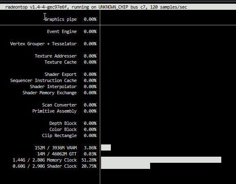Select the '14M / 46062M GTT' text
Viewport: 236px width, 184px height.
(x=57, y=154)
